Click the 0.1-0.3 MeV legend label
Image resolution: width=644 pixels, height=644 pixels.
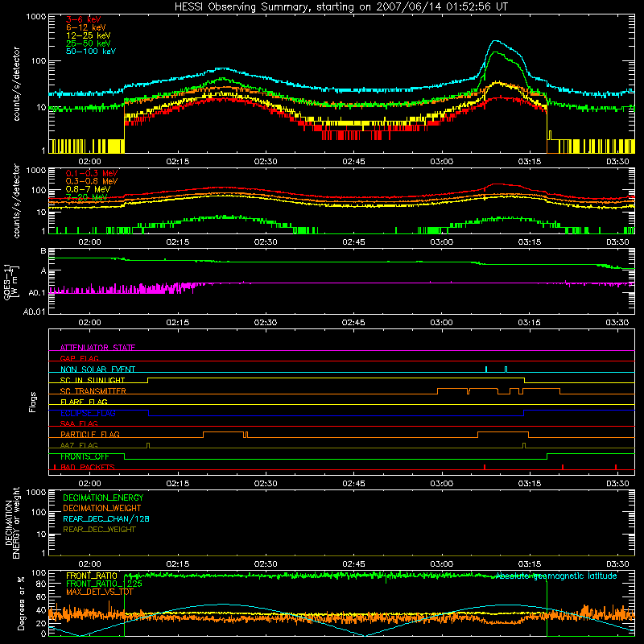[92, 173]
